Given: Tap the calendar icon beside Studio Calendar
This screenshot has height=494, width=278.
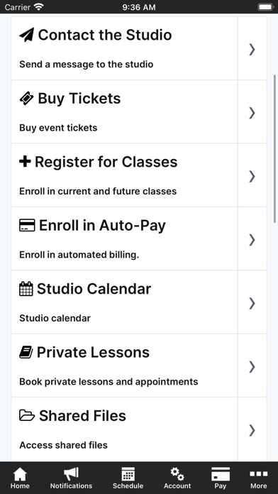Looking at the screenshot, I should (x=26, y=289).
